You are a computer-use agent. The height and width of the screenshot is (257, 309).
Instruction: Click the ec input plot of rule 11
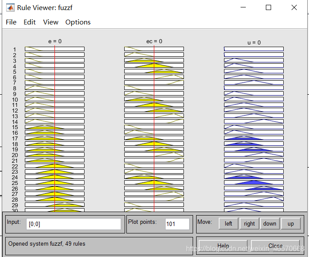pos(154,105)
